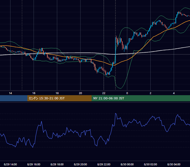Click the 14 hour label on price chart axis
Screen dimensions: 190x167
point(10,93)
